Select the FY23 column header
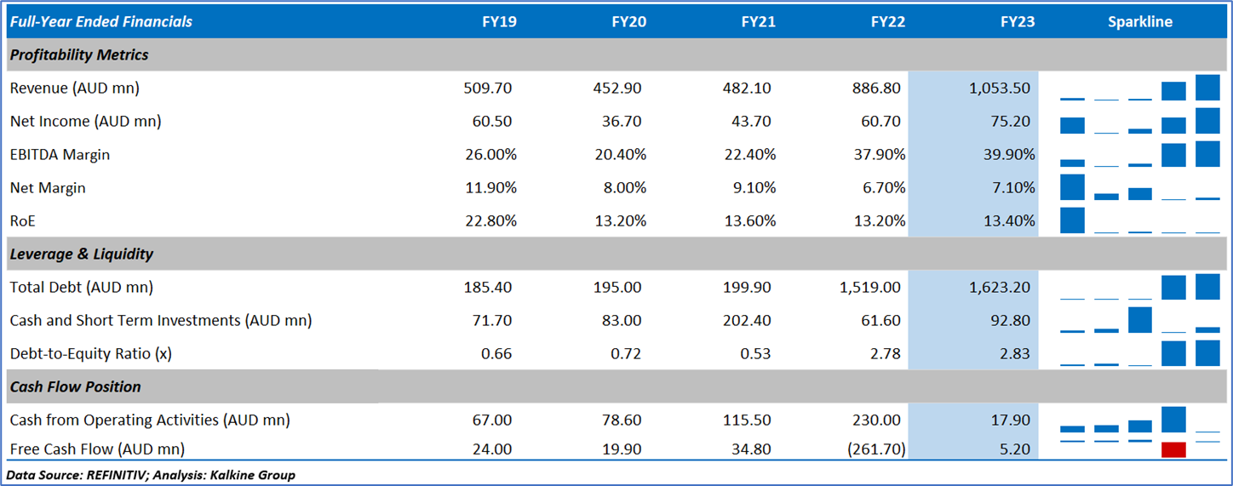1233x486 pixels. click(x=1017, y=22)
